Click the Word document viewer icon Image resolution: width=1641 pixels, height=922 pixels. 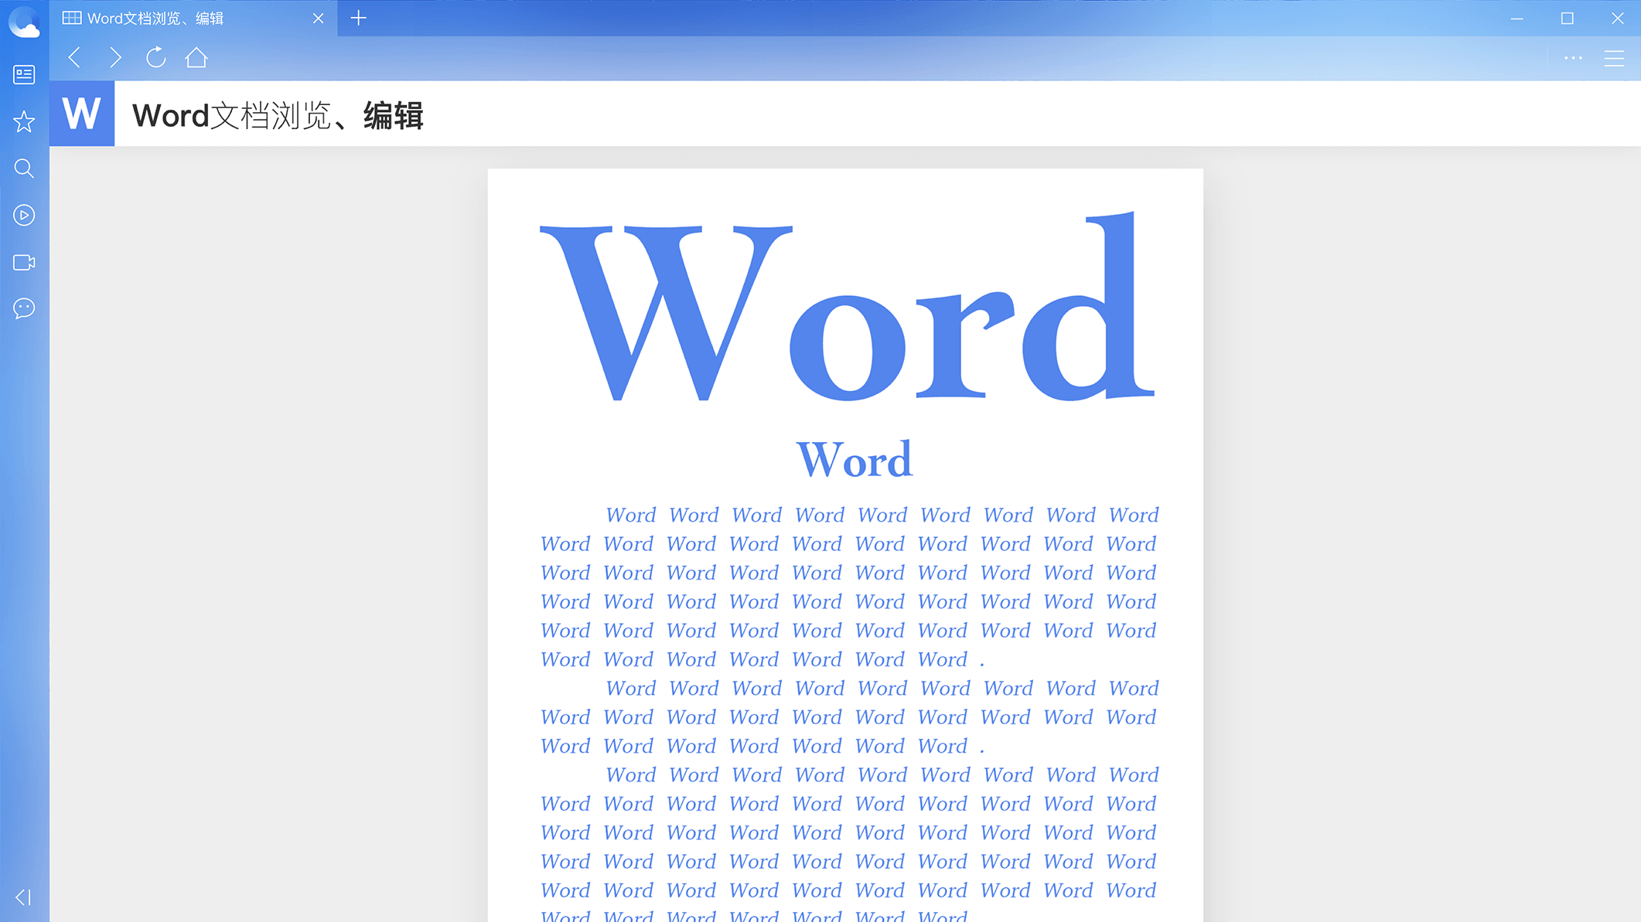(x=84, y=113)
